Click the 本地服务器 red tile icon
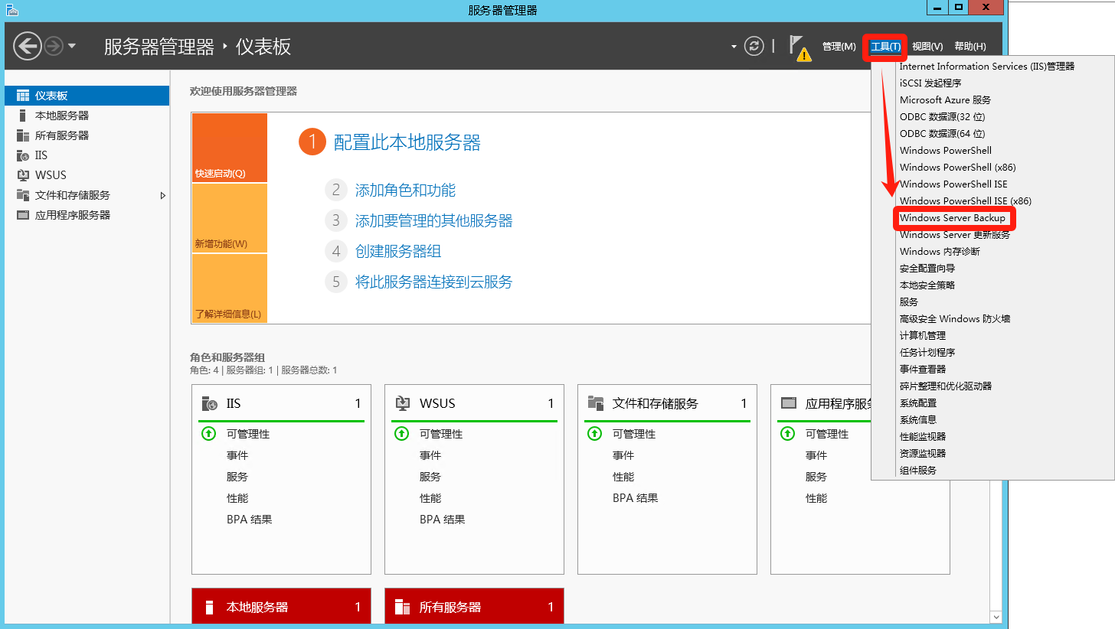Image resolution: width=1115 pixels, height=629 pixels. [x=209, y=608]
